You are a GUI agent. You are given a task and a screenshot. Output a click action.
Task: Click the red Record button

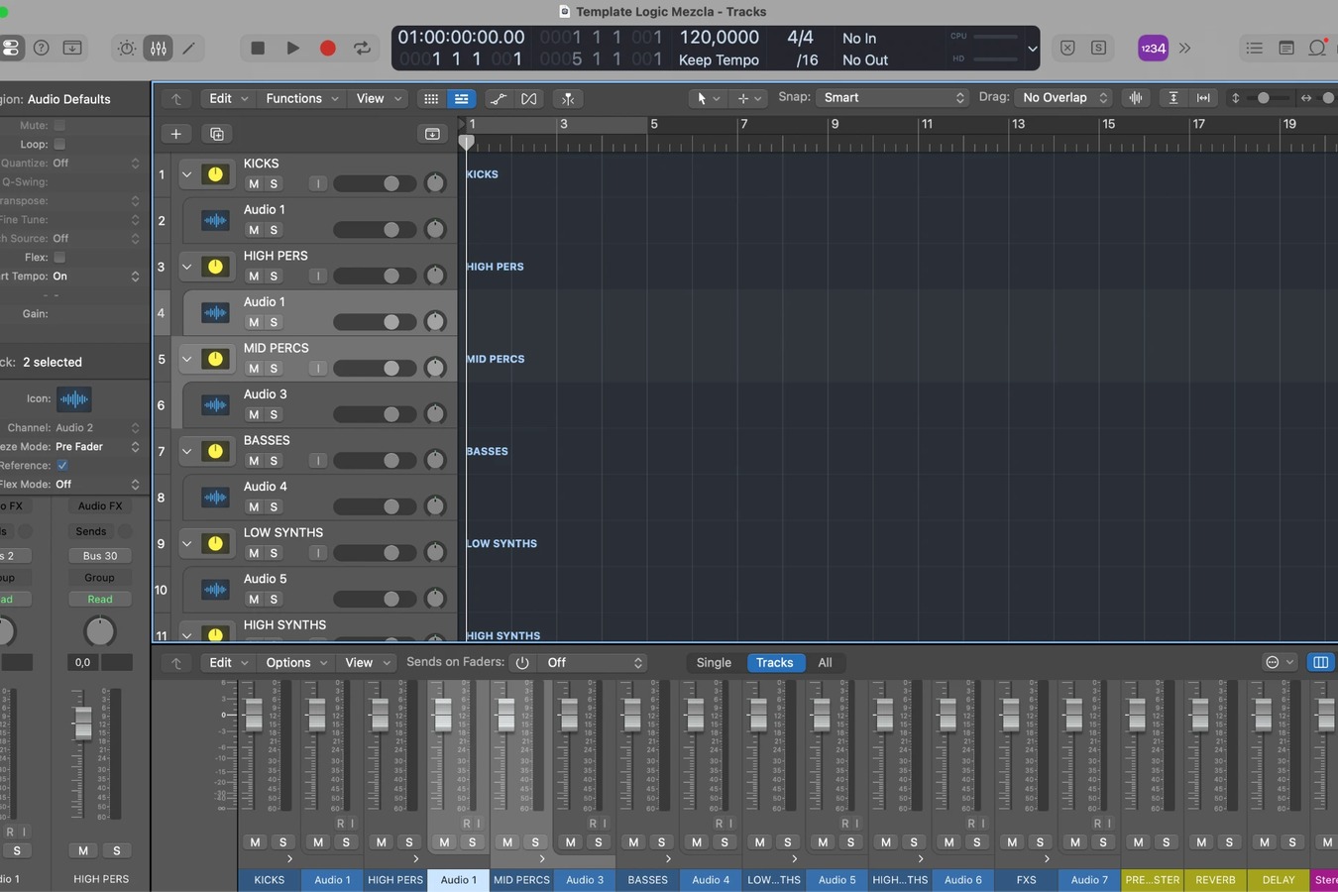coord(328,48)
